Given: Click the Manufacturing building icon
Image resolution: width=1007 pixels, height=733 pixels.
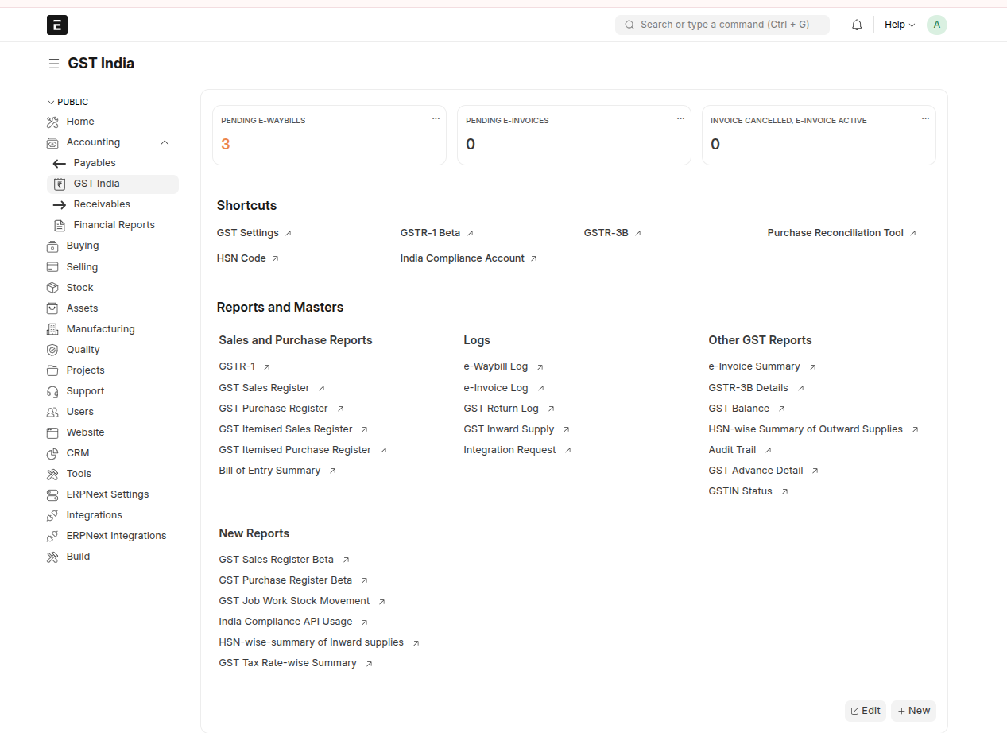Looking at the screenshot, I should pos(52,329).
